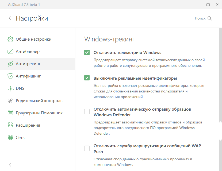Screen dimensions: 222x171
Task: Click the Отключить телеметрию Windows label
Action: click(x=127, y=53)
